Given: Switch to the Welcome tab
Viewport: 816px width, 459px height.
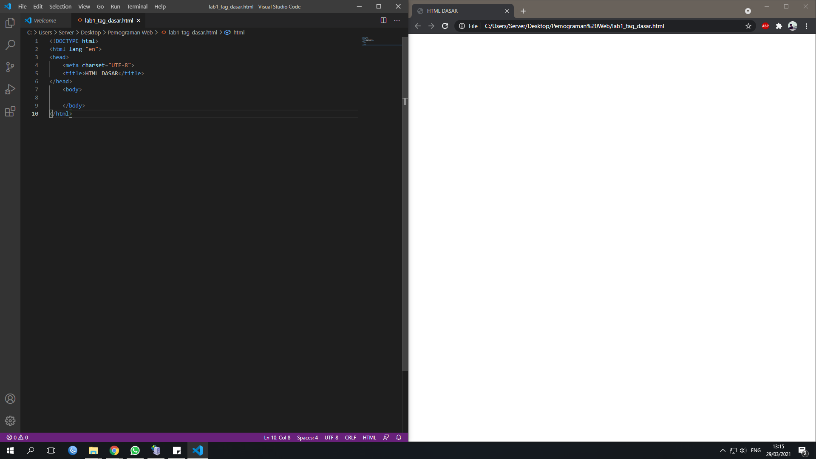Looking at the screenshot, I should pos(45,20).
